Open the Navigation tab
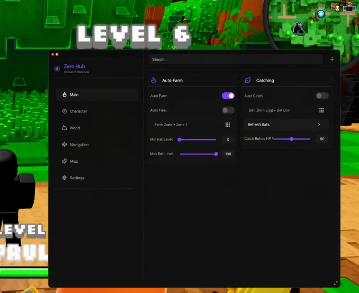359x293 pixels. pos(97,144)
